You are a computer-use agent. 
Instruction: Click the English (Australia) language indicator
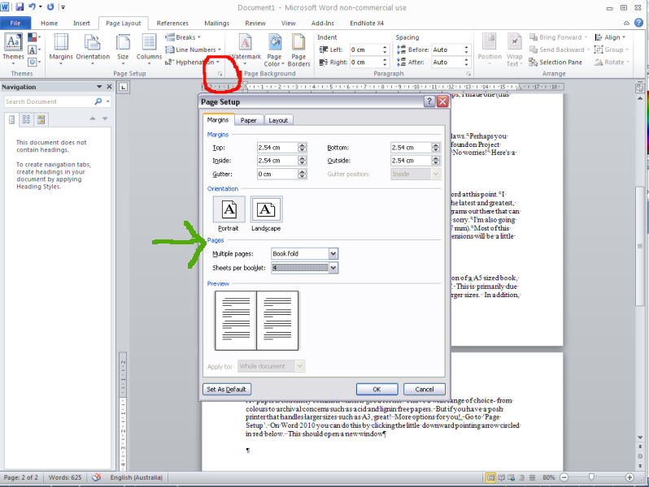(x=136, y=477)
